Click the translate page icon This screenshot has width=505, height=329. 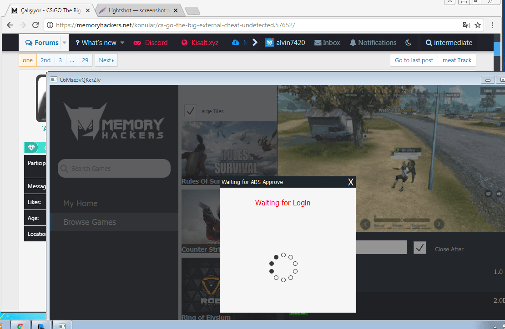(466, 25)
